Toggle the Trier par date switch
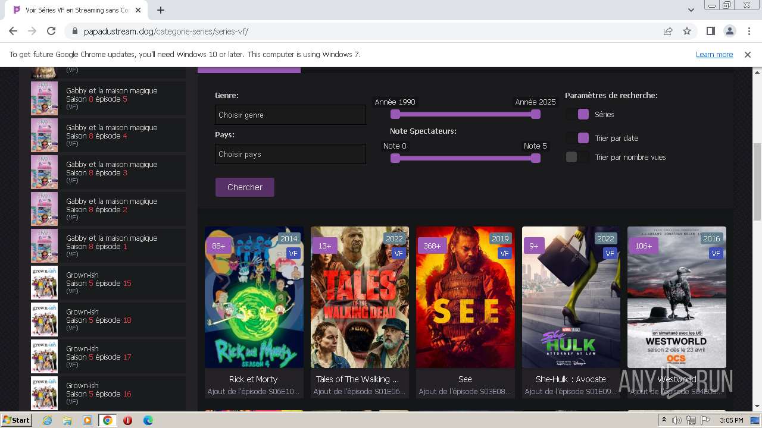The width and height of the screenshot is (762, 428). point(577,138)
